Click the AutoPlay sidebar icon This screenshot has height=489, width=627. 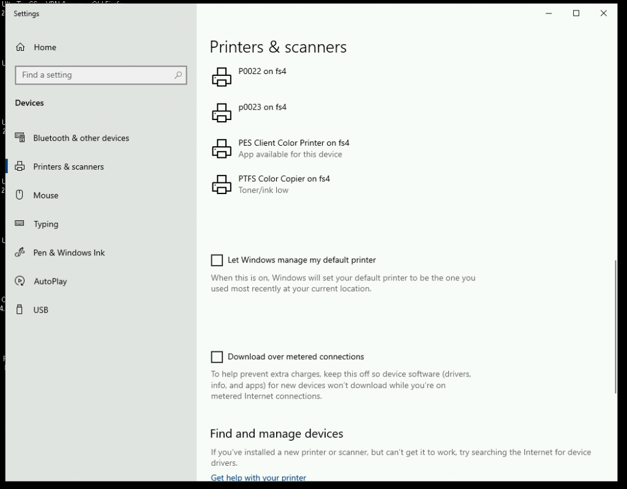pyautogui.click(x=20, y=281)
